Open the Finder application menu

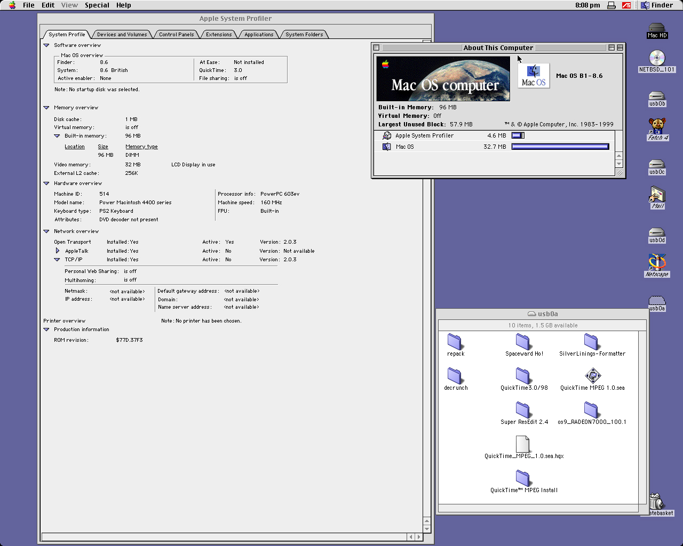(x=657, y=5)
